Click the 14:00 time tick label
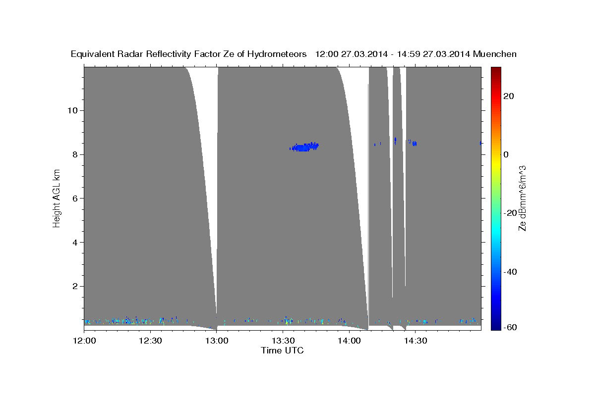Image resolution: width=595 pixels, height=396 pixels. click(349, 341)
